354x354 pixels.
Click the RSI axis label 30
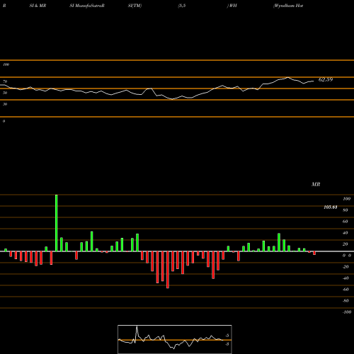pyautogui.click(x=5, y=104)
